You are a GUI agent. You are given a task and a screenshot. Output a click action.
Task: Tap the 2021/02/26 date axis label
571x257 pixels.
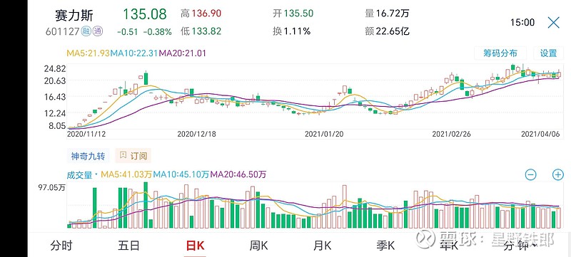tap(452, 134)
